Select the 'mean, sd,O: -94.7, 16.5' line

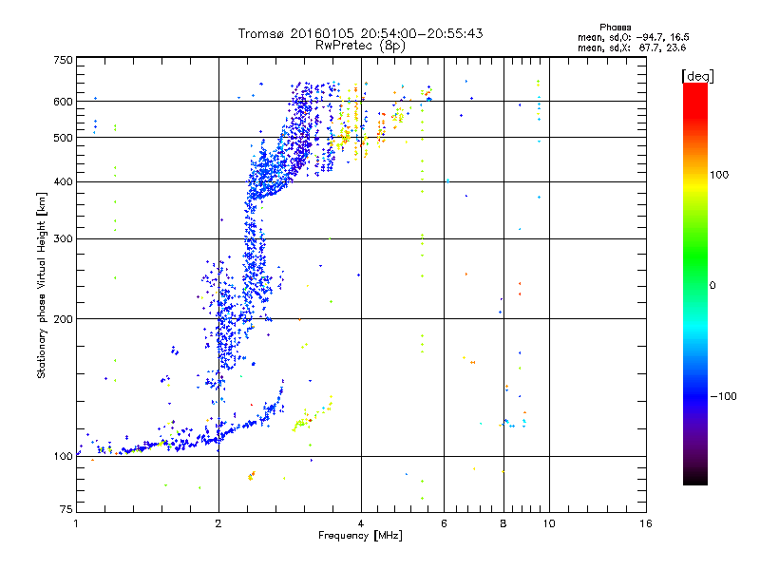633,38
